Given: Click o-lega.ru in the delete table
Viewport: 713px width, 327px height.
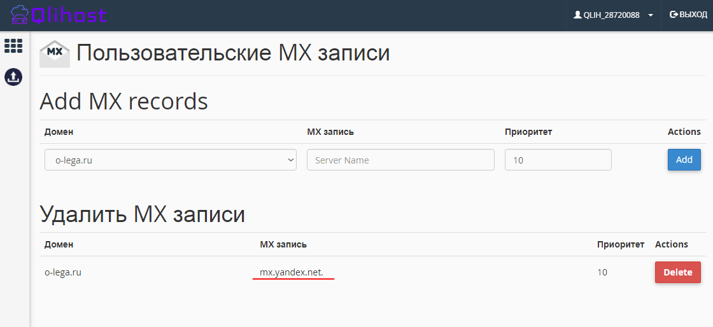Looking at the screenshot, I should coord(63,272).
